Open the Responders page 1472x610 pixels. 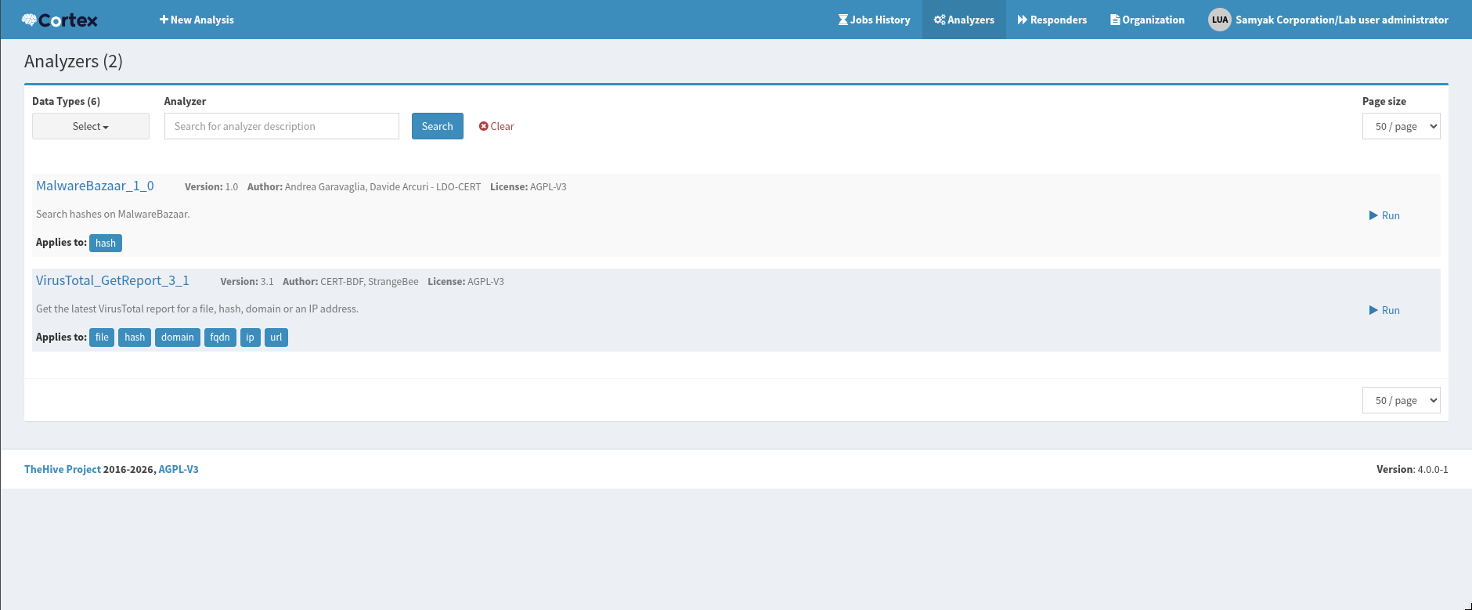click(1052, 20)
